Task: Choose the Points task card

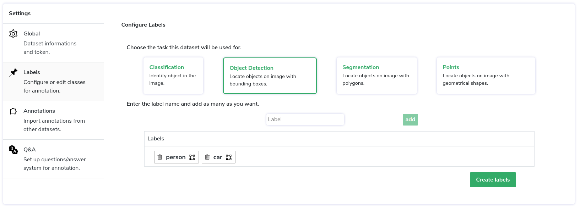Action: [x=486, y=76]
